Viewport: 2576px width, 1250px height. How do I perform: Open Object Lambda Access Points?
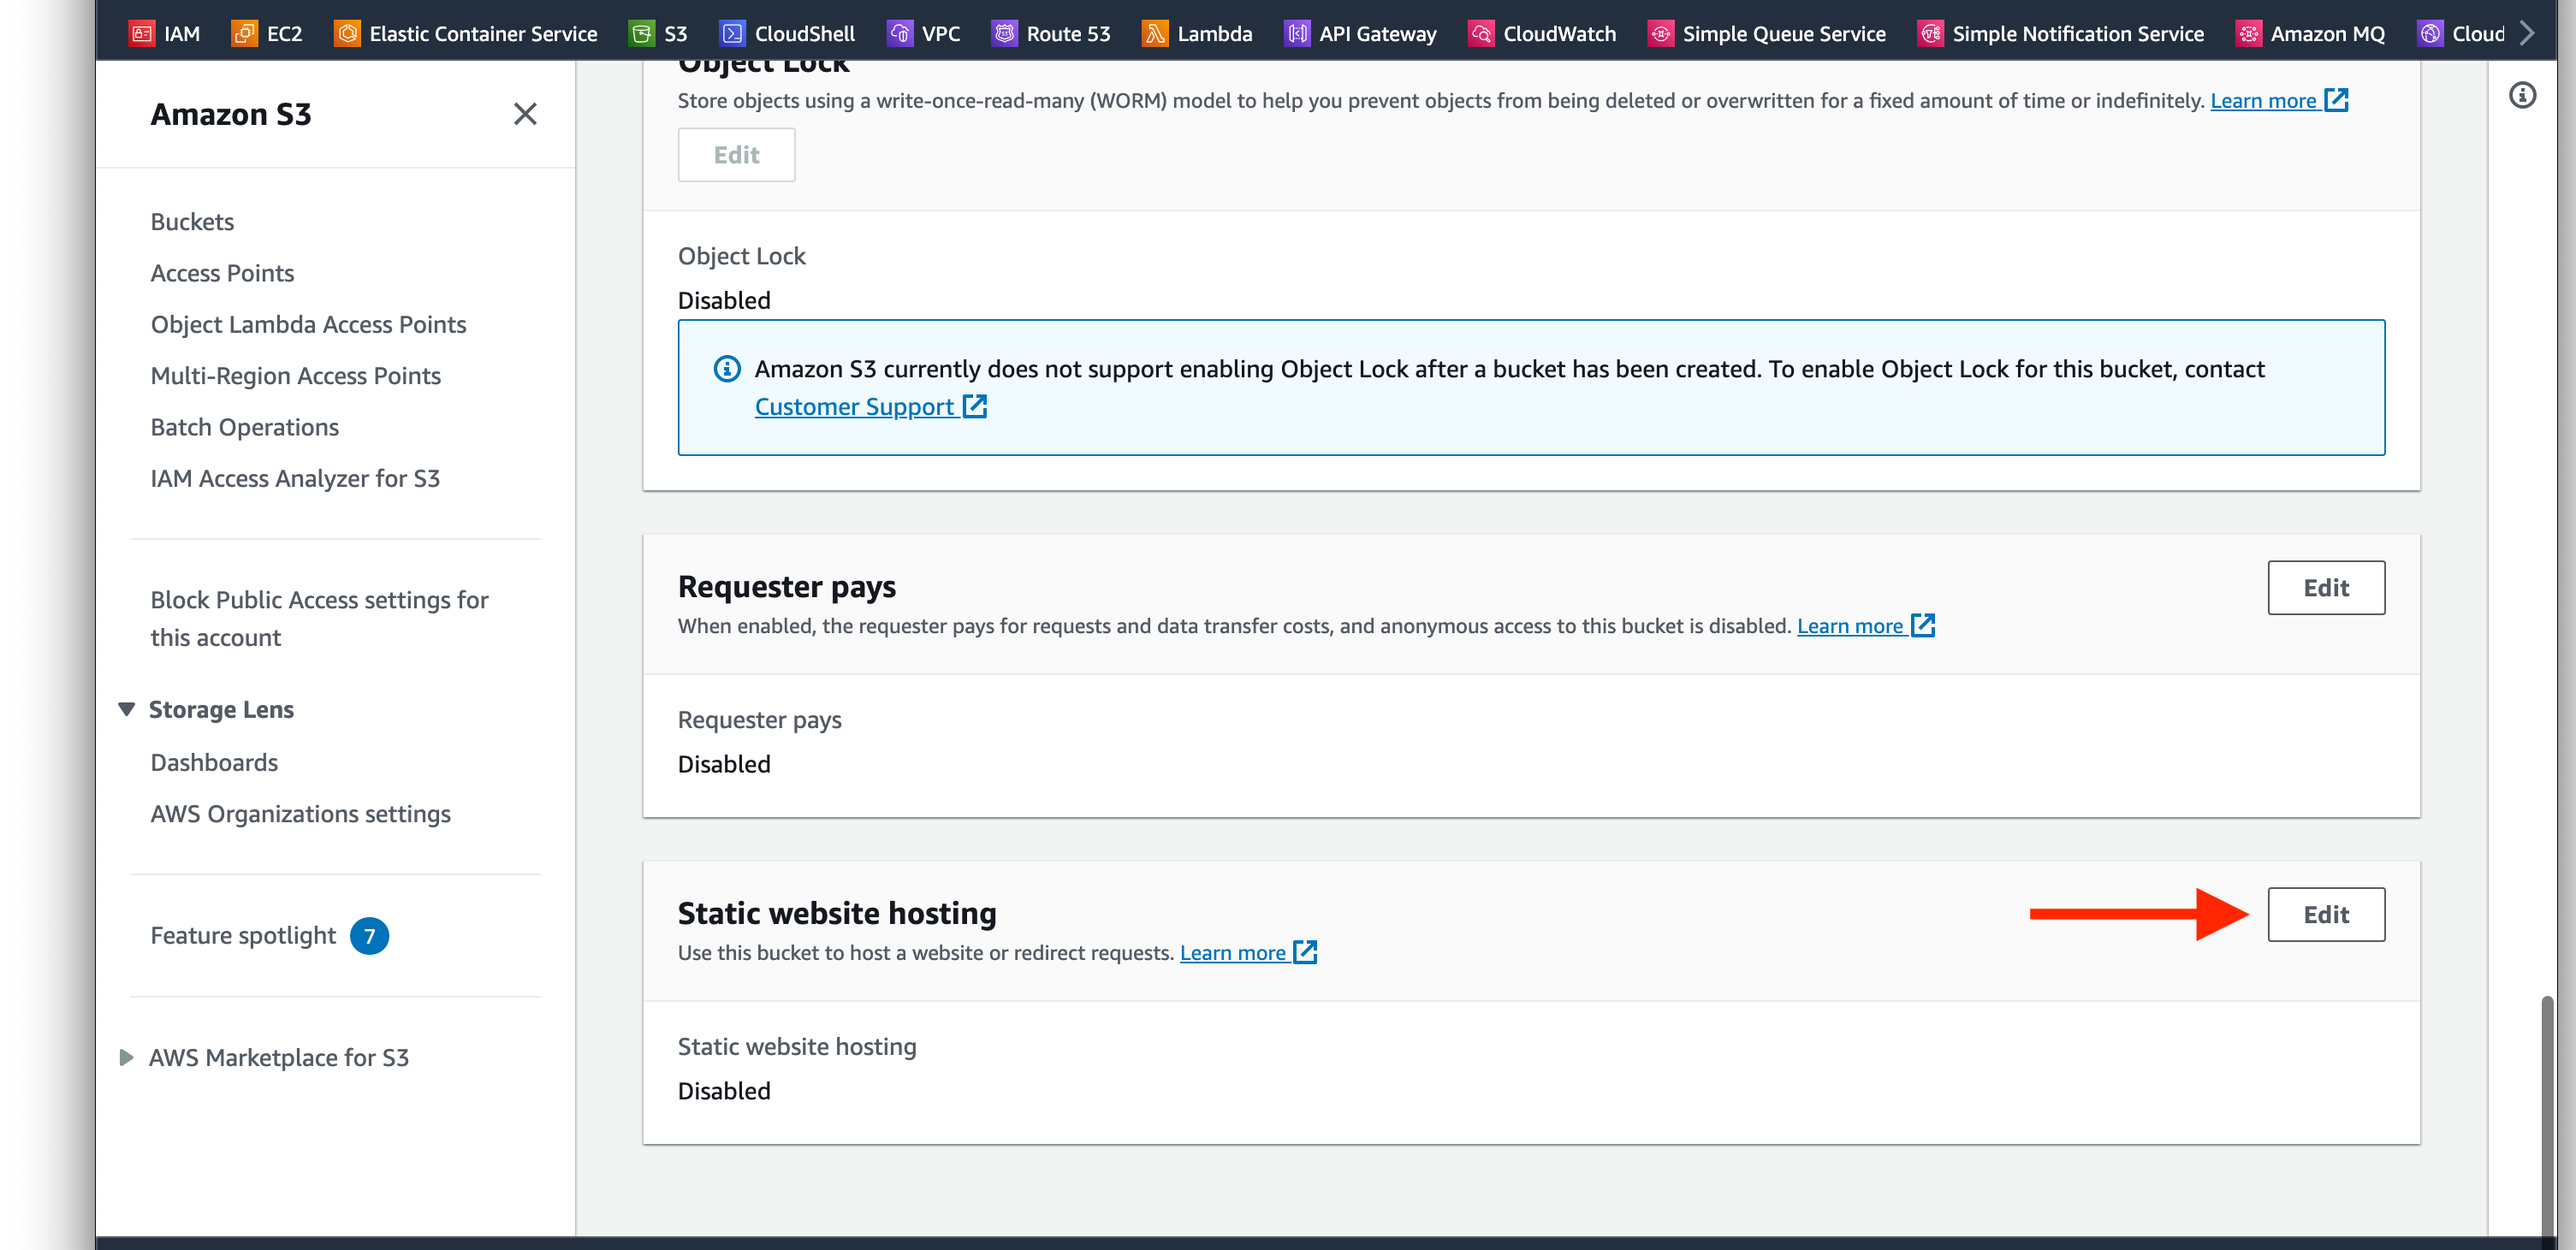pyautogui.click(x=308, y=324)
